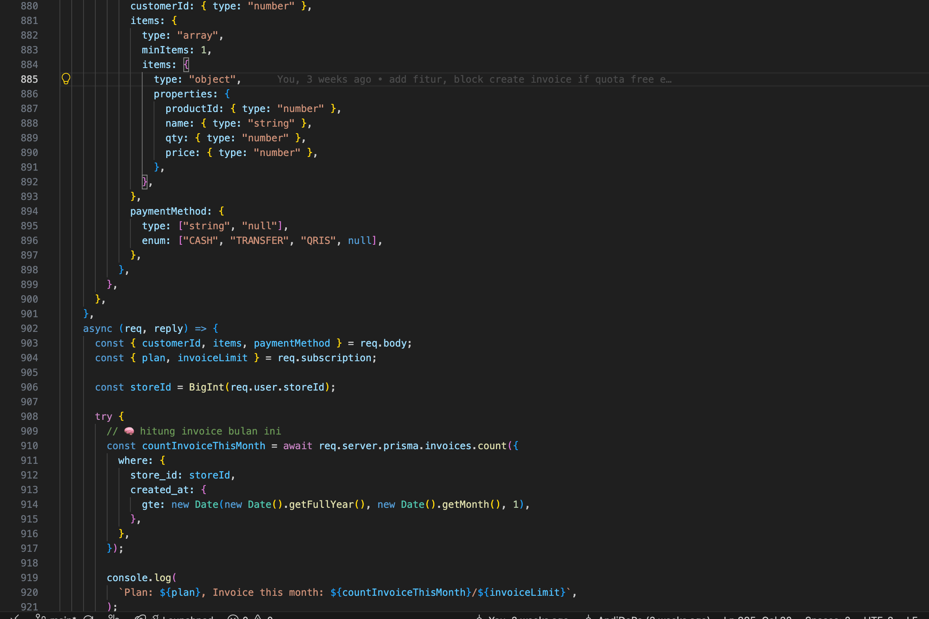The image size is (929, 619).
Task: Click line number 902 in the gutter
Action: pyautogui.click(x=29, y=329)
